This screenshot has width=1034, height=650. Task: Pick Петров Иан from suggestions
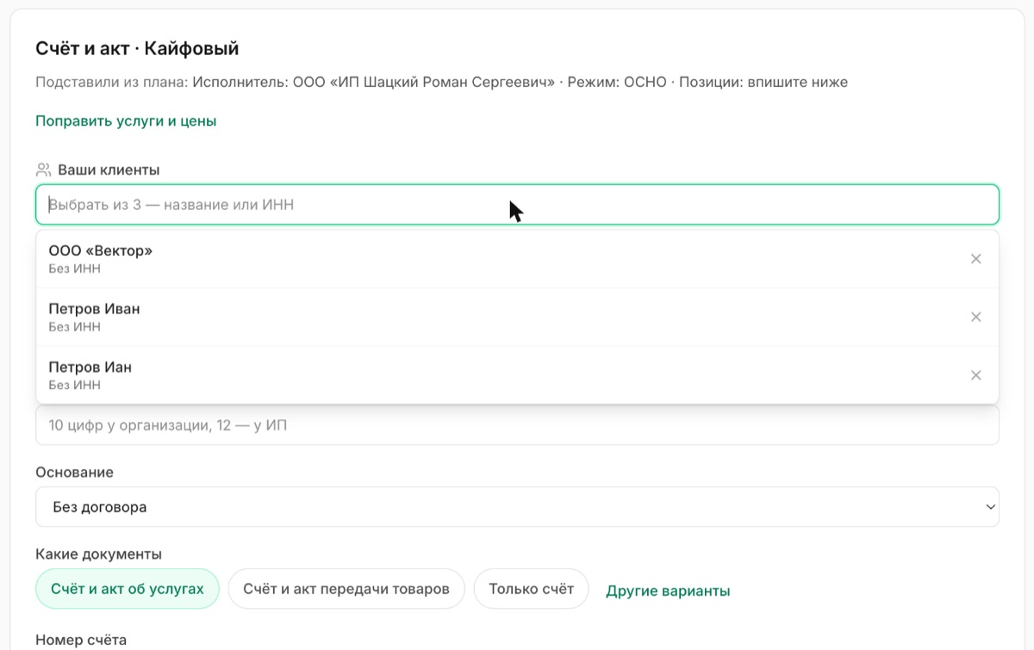[517, 375]
